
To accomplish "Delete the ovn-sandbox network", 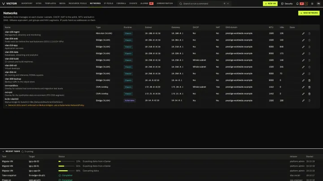I will click(x=309, y=87).
